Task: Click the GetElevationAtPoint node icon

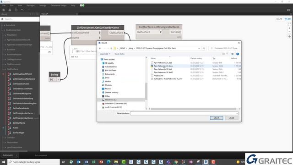Action: 9,74
